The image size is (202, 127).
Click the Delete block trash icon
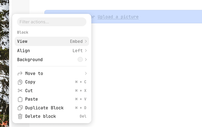coord(20,116)
